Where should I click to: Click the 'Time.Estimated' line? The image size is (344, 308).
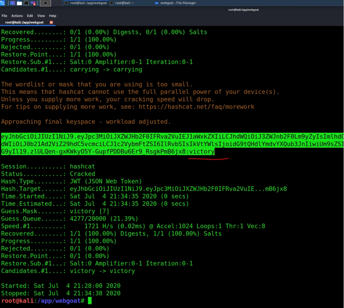click(x=95, y=204)
